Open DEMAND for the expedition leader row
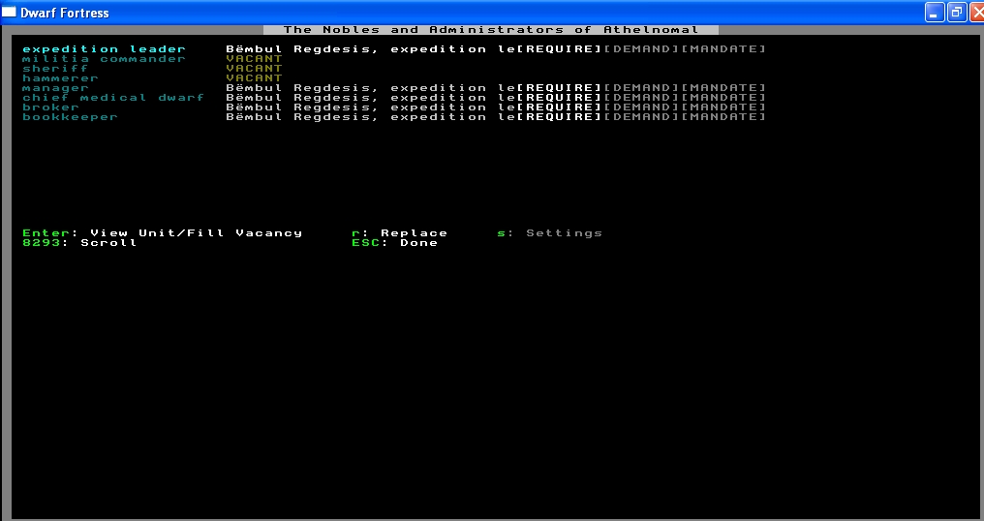 [x=641, y=49]
